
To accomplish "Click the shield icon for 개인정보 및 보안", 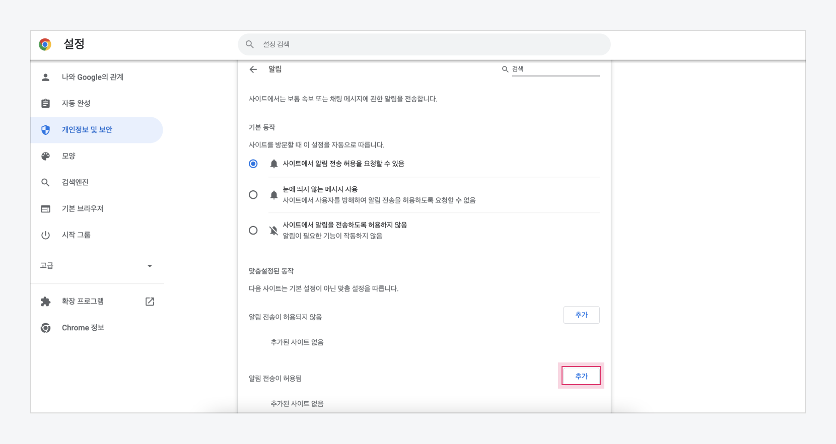I will click(x=45, y=130).
